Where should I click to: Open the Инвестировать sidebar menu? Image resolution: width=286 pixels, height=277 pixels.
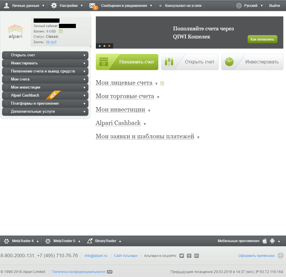tap(45, 63)
